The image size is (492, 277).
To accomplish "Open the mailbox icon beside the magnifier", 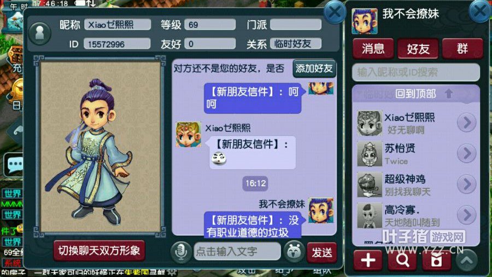I will [x=436, y=261].
